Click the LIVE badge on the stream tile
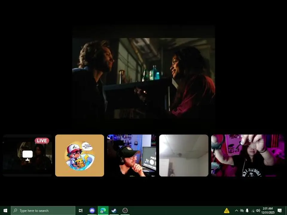Screen dimensions: 287x215 (x=42, y=141)
